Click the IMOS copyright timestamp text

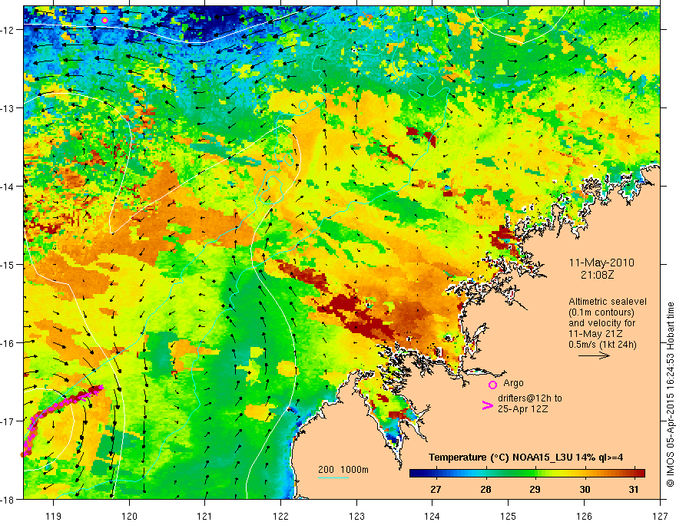pyautogui.click(x=670, y=394)
